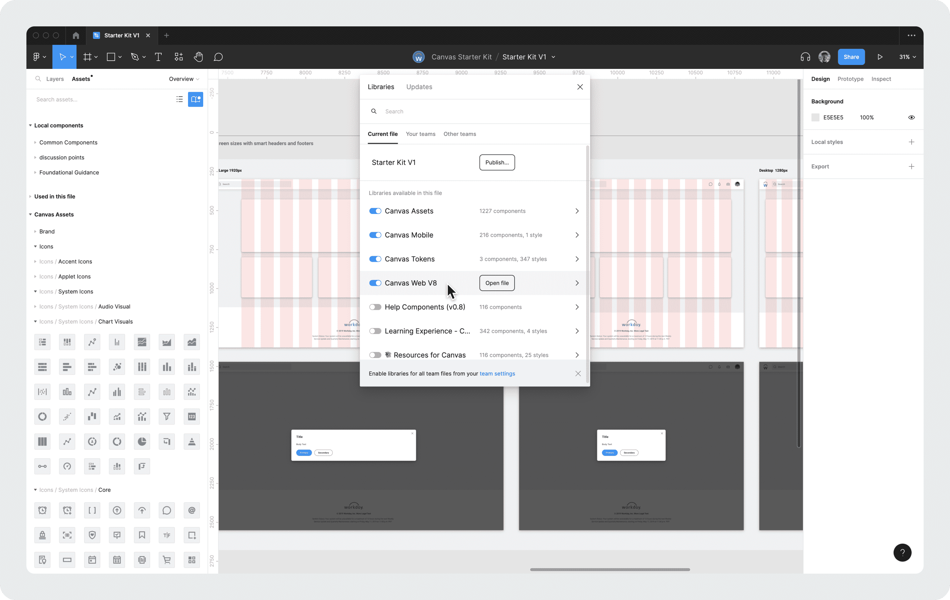Viewport: 950px width, 600px height.
Task: Switch to the Updates tab
Action: tap(419, 87)
